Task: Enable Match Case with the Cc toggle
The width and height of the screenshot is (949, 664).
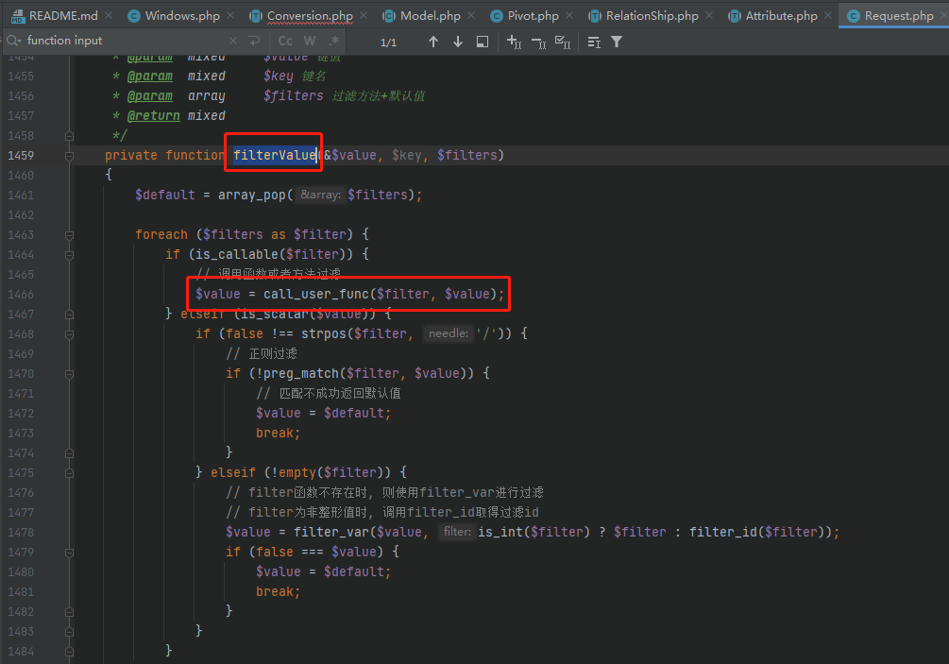Action: (285, 41)
